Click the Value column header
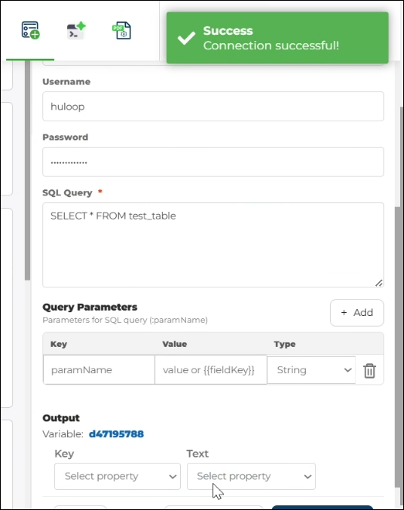This screenshot has height=510, width=404. (x=175, y=344)
